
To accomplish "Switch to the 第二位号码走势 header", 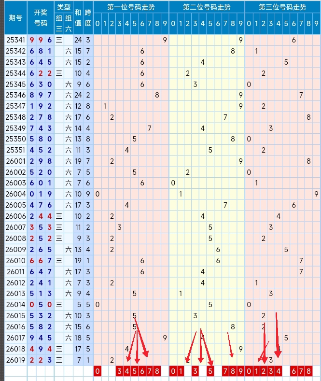I will (207, 7).
